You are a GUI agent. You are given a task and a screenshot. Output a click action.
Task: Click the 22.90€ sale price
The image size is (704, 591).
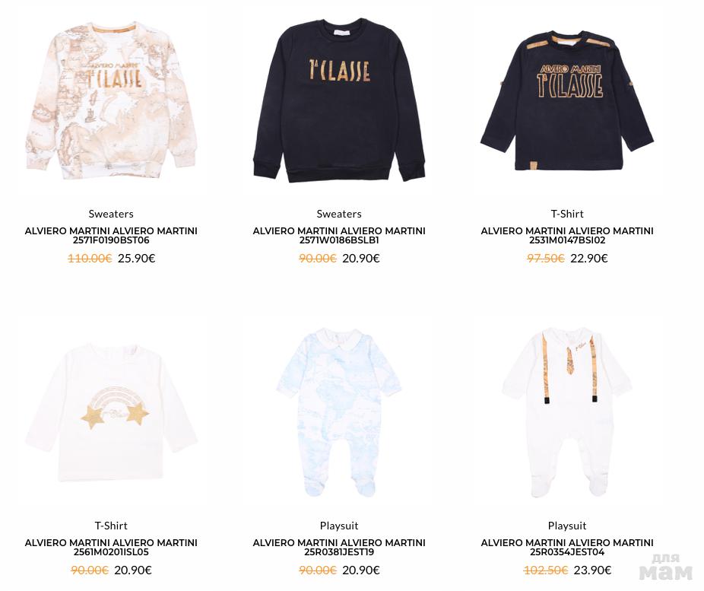[x=589, y=258]
